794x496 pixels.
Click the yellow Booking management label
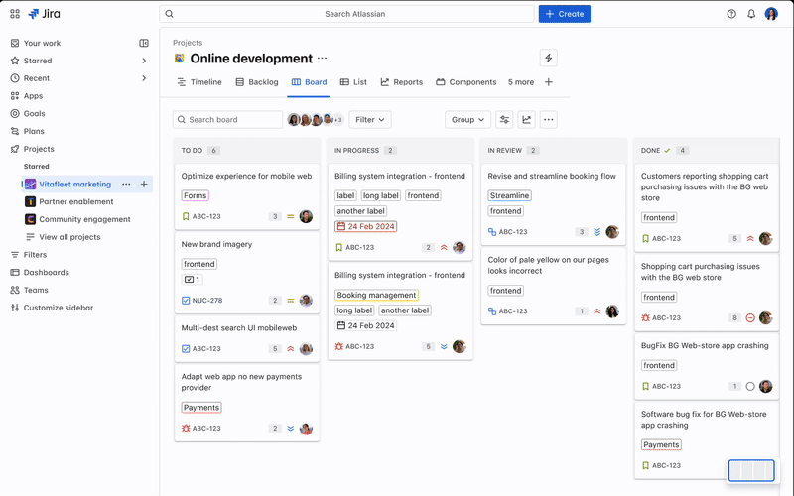(376, 295)
